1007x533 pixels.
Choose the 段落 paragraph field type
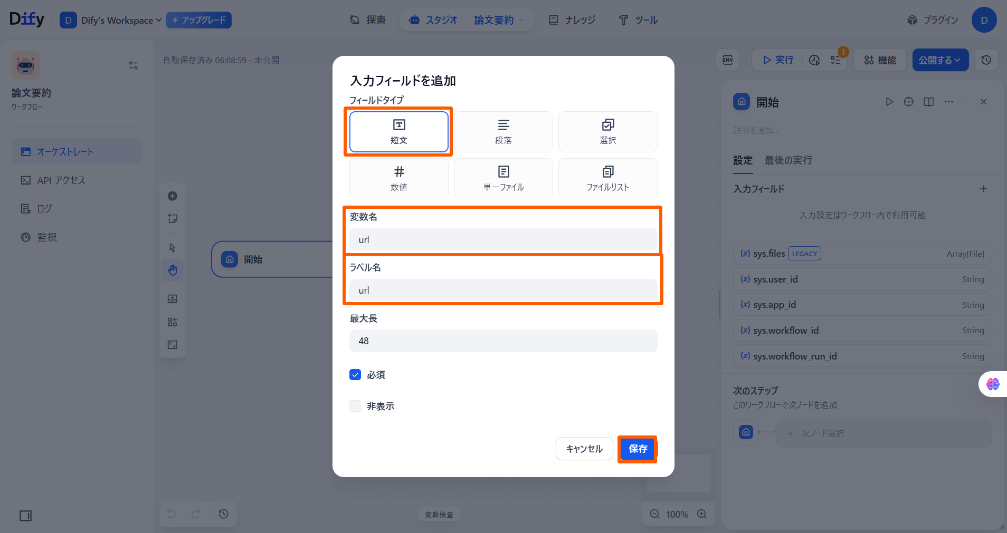(x=503, y=132)
